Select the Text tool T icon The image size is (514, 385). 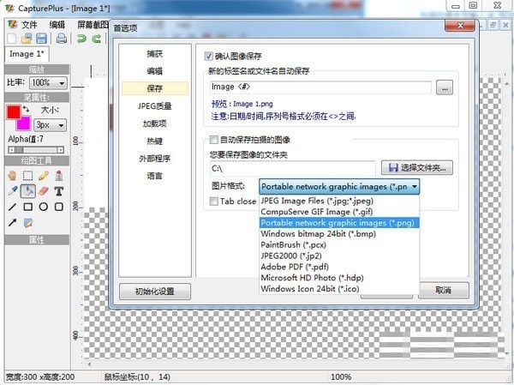tap(59, 190)
